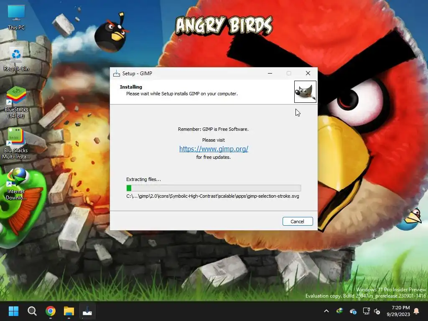
Task: Open the This PC desktop icon
Action: coord(16,17)
